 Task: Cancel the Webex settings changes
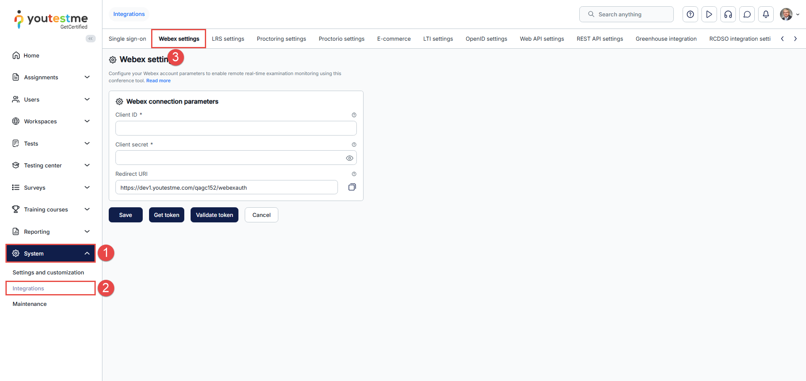coord(262,215)
